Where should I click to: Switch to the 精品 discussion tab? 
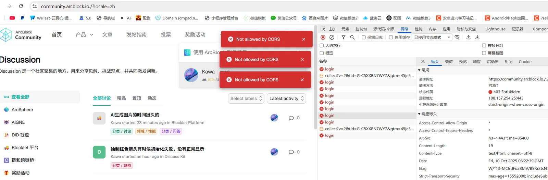click(x=121, y=98)
